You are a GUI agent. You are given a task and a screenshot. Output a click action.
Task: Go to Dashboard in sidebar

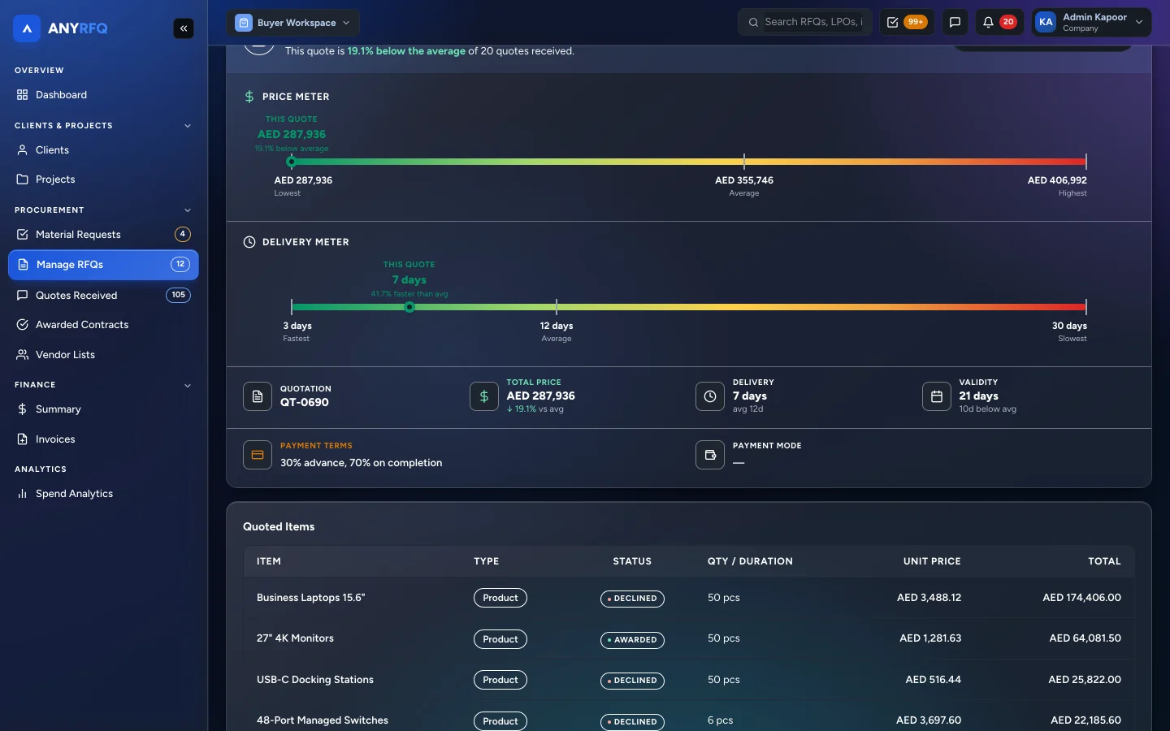point(103,95)
